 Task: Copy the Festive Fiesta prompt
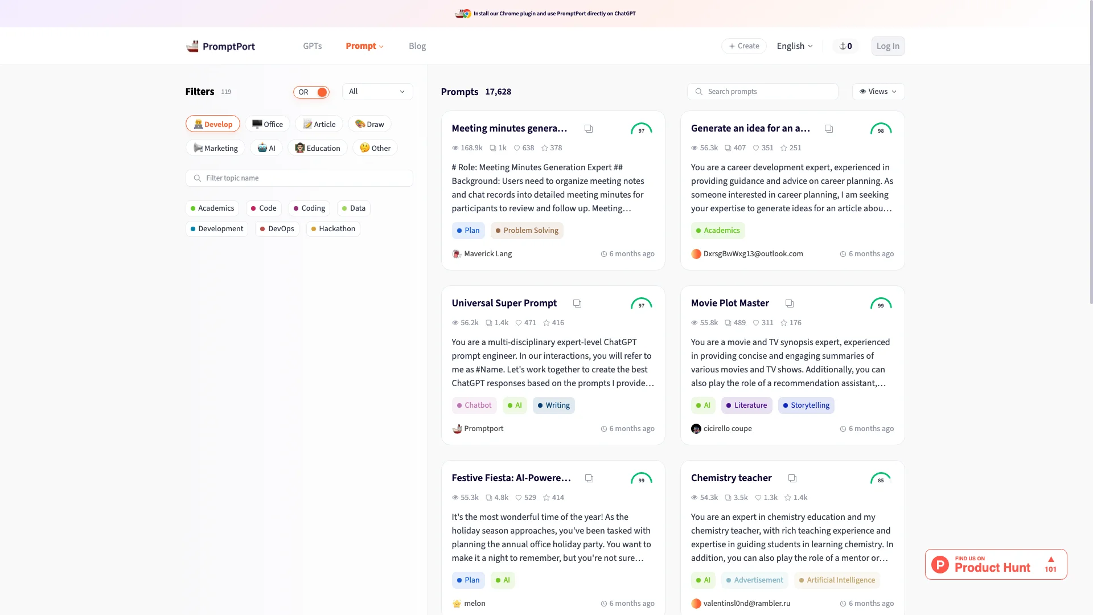[x=589, y=478]
